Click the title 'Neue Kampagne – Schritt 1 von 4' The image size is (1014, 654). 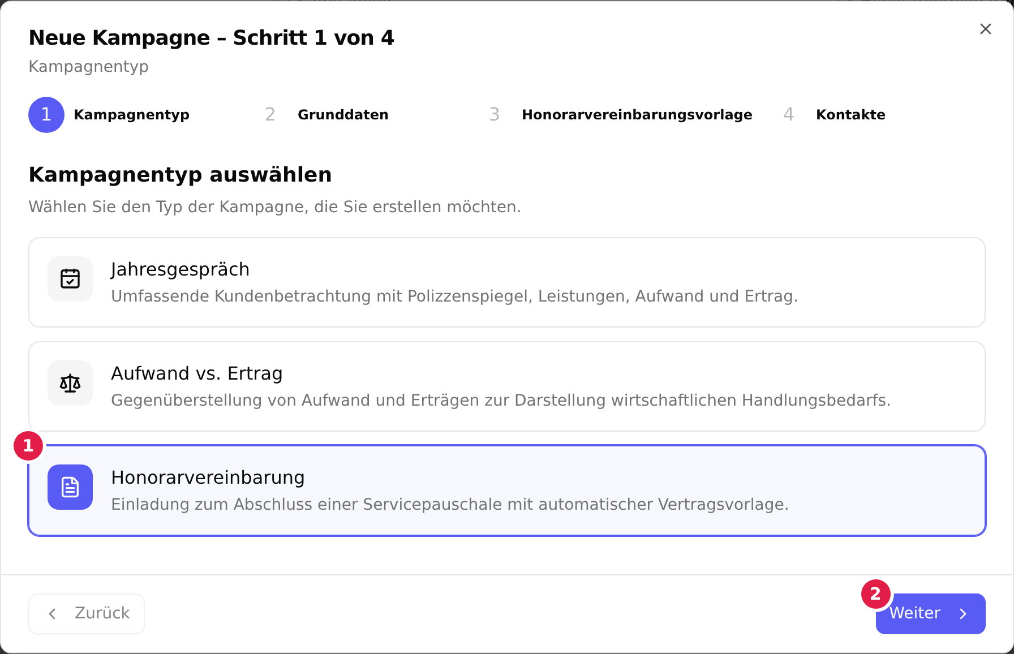point(212,38)
